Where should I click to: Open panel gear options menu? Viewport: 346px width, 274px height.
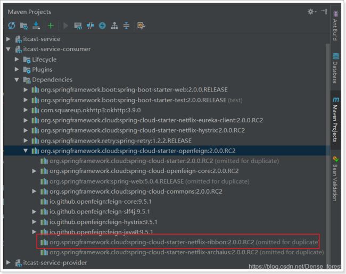click(x=312, y=12)
